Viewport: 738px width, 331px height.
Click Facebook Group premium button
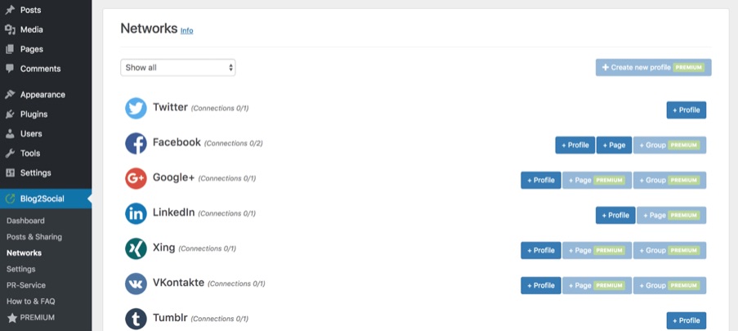coord(669,145)
